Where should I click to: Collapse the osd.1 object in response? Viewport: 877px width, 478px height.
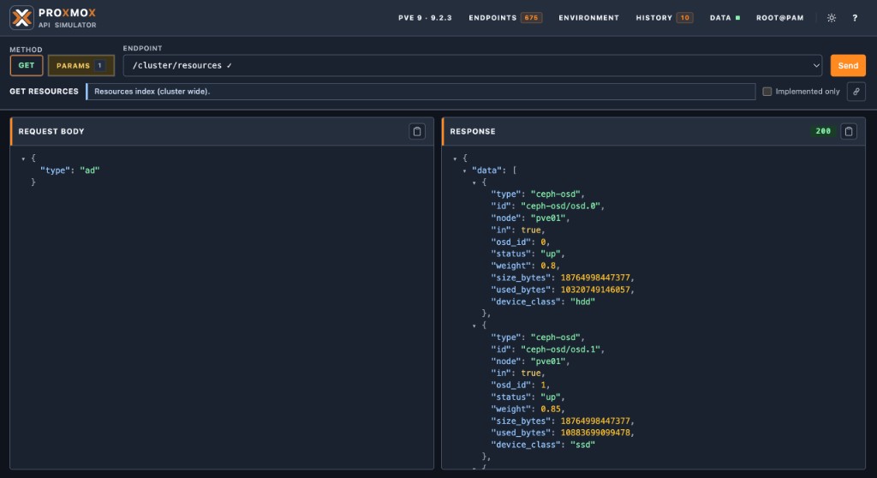click(x=474, y=326)
